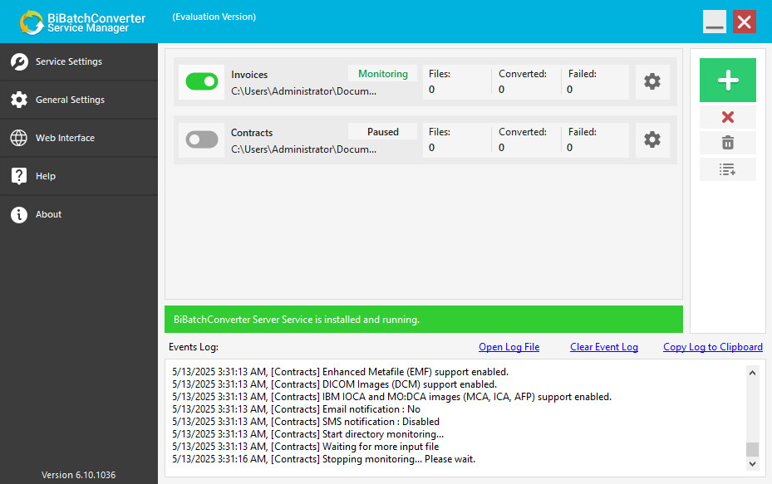Turn off the Invoices monitoring toggle
Viewport: 772px width, 484px height.
202,81
